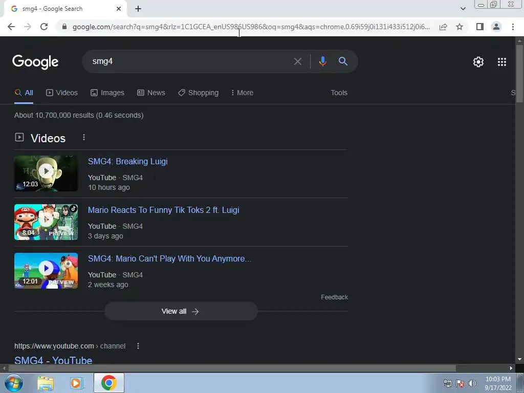Click the Action Center flag icon
524x393 pixels.
(460, 383)
